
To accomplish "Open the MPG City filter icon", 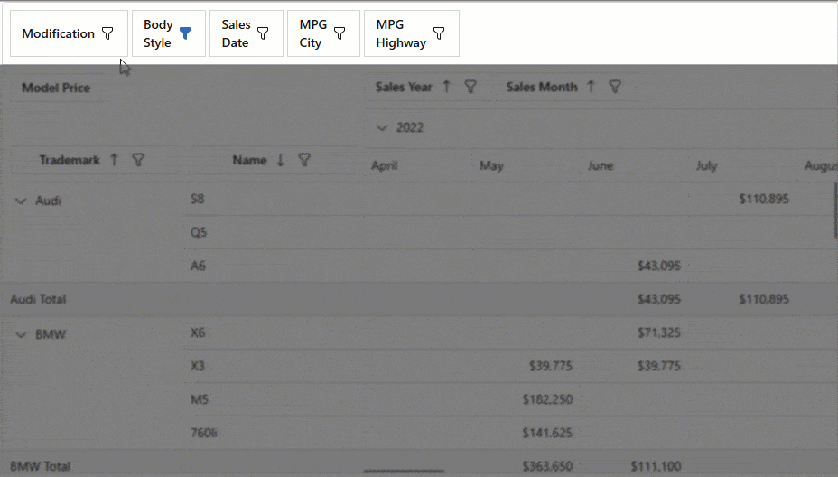I will [340, 33].
